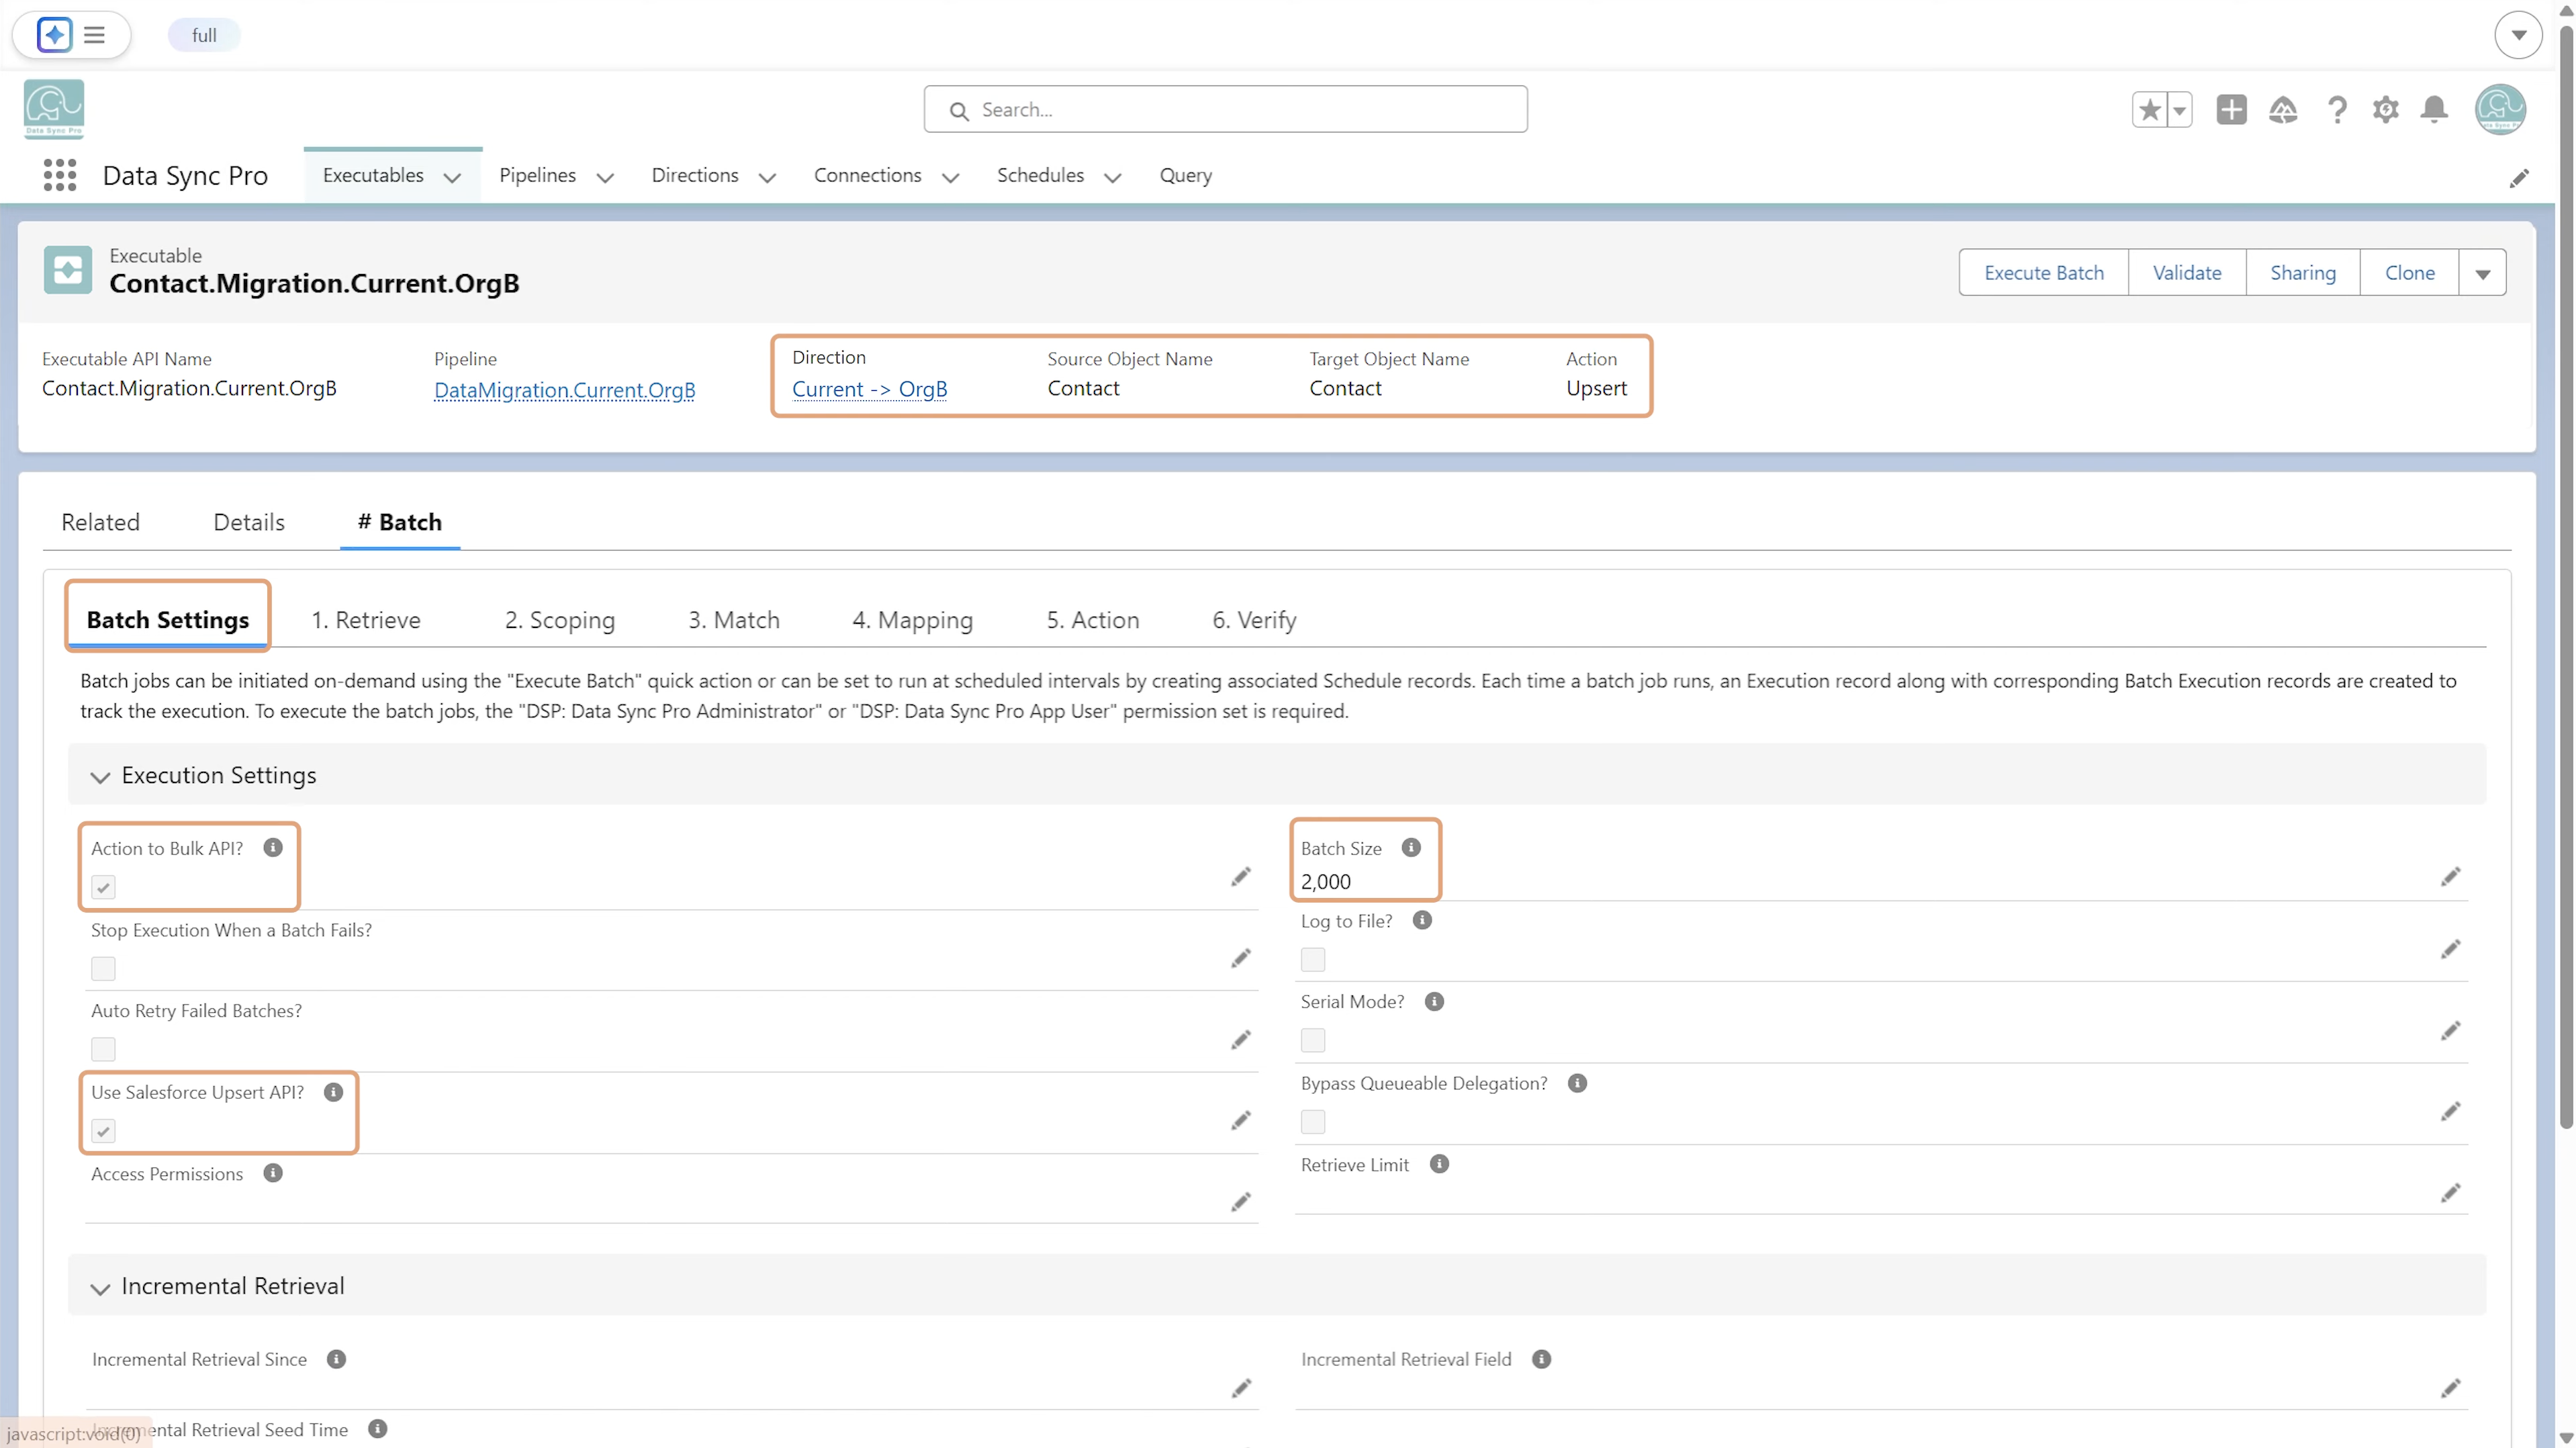2576x1448 pixels.
Task: Open the Directions tab dropdown chevron
Action: coord(767,177)
